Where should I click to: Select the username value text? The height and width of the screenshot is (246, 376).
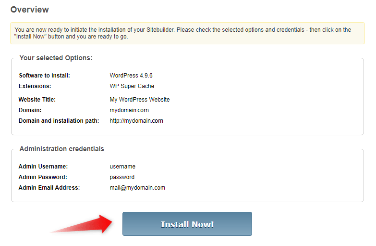(122, 167)
